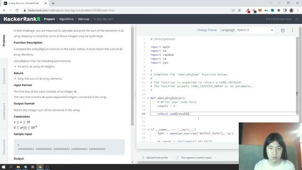Switch to the Discussions side tab

coord(4,147)
